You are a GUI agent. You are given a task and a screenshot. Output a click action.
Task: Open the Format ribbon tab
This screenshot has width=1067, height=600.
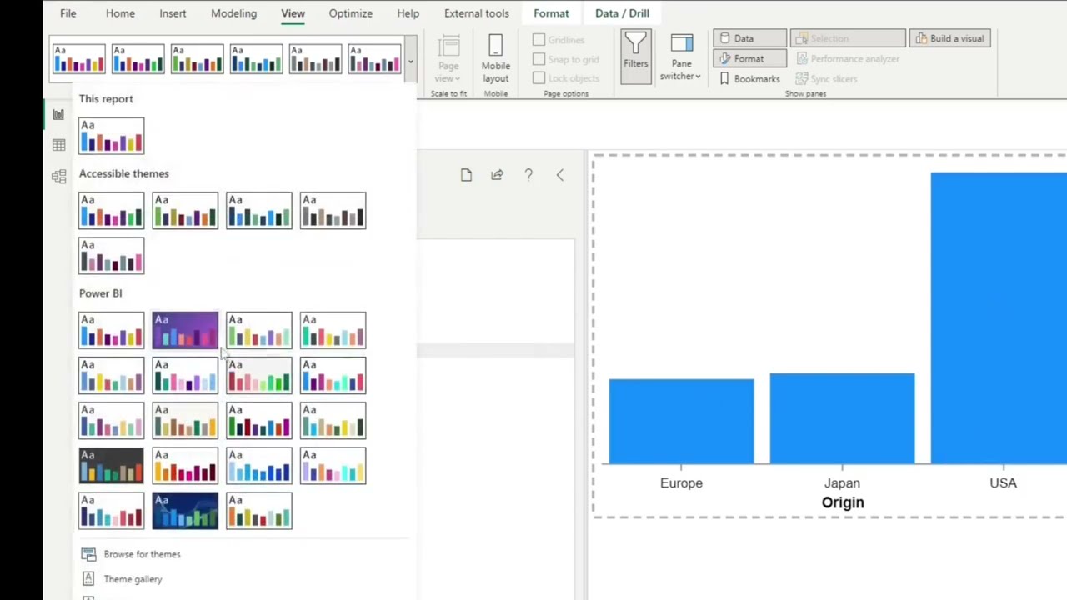point(551,13)
